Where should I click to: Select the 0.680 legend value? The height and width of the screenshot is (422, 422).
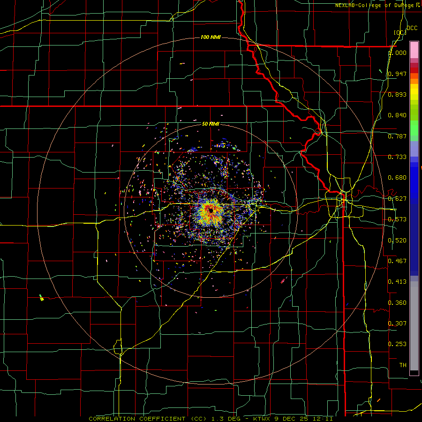pyautogui.click(x=397, y=178)
